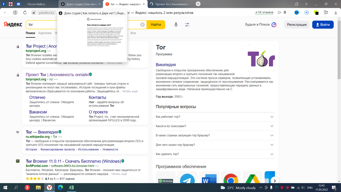Image resolution: width=341 pixels, height=192 pixels.
Task: Go back to the previous page
Action: pos(5,13)
